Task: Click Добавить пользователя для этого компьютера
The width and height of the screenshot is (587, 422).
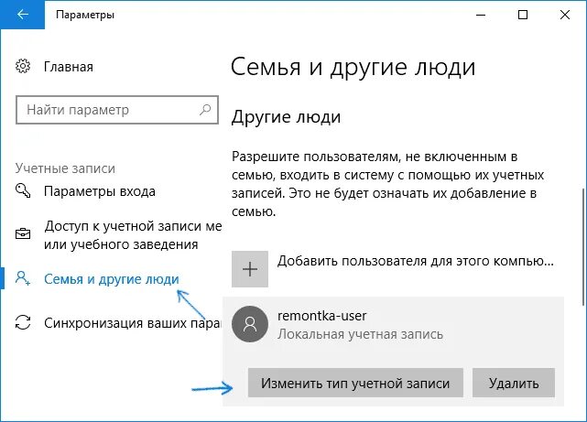Action: (415, 261)
